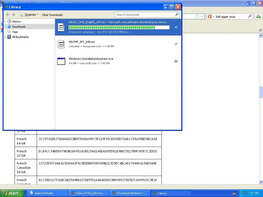Image resolution: width=263 pixels, height=197 pixels.
Task: Maximize the Library window
Action: point(172,7)
